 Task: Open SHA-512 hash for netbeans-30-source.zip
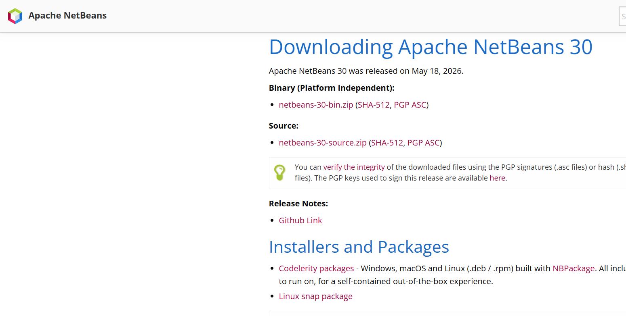[x=387, y=143]
